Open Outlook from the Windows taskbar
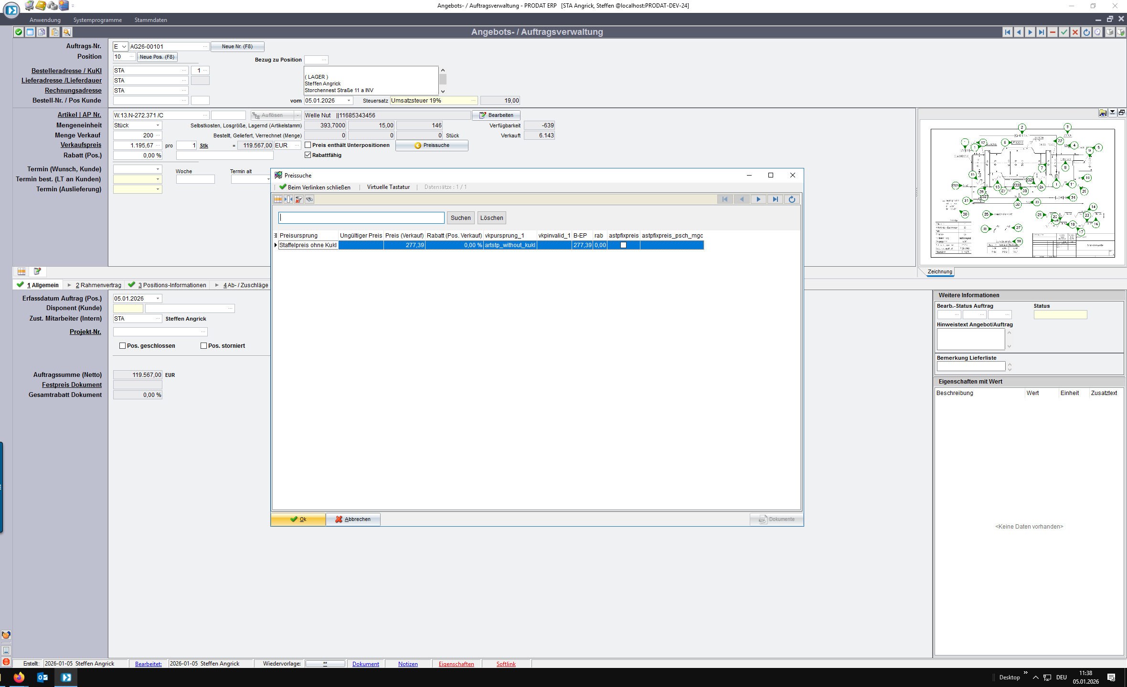The height and width of the screenshot is (687, 1127). pos(43,677)
